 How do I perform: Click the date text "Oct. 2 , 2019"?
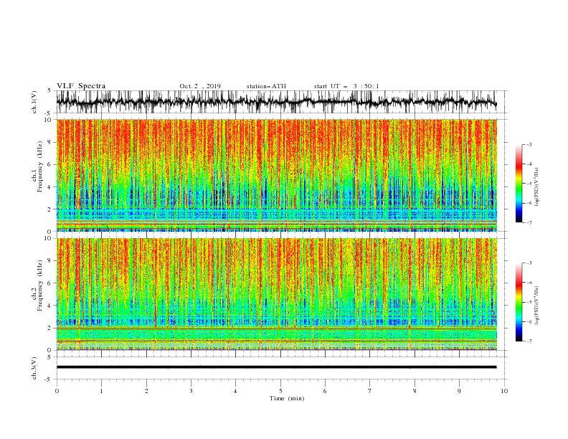200,86
